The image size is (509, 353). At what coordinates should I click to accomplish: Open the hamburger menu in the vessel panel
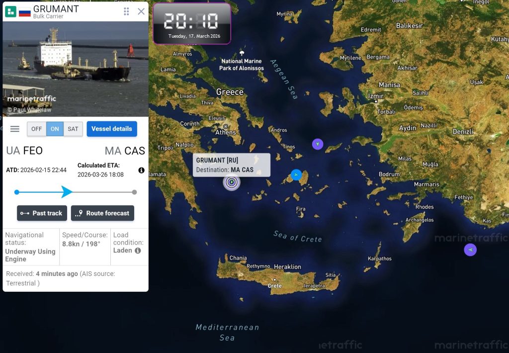tap(14, 129)
